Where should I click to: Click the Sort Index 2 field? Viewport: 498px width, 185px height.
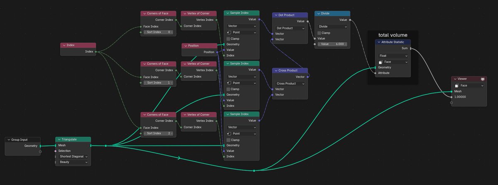158,133
